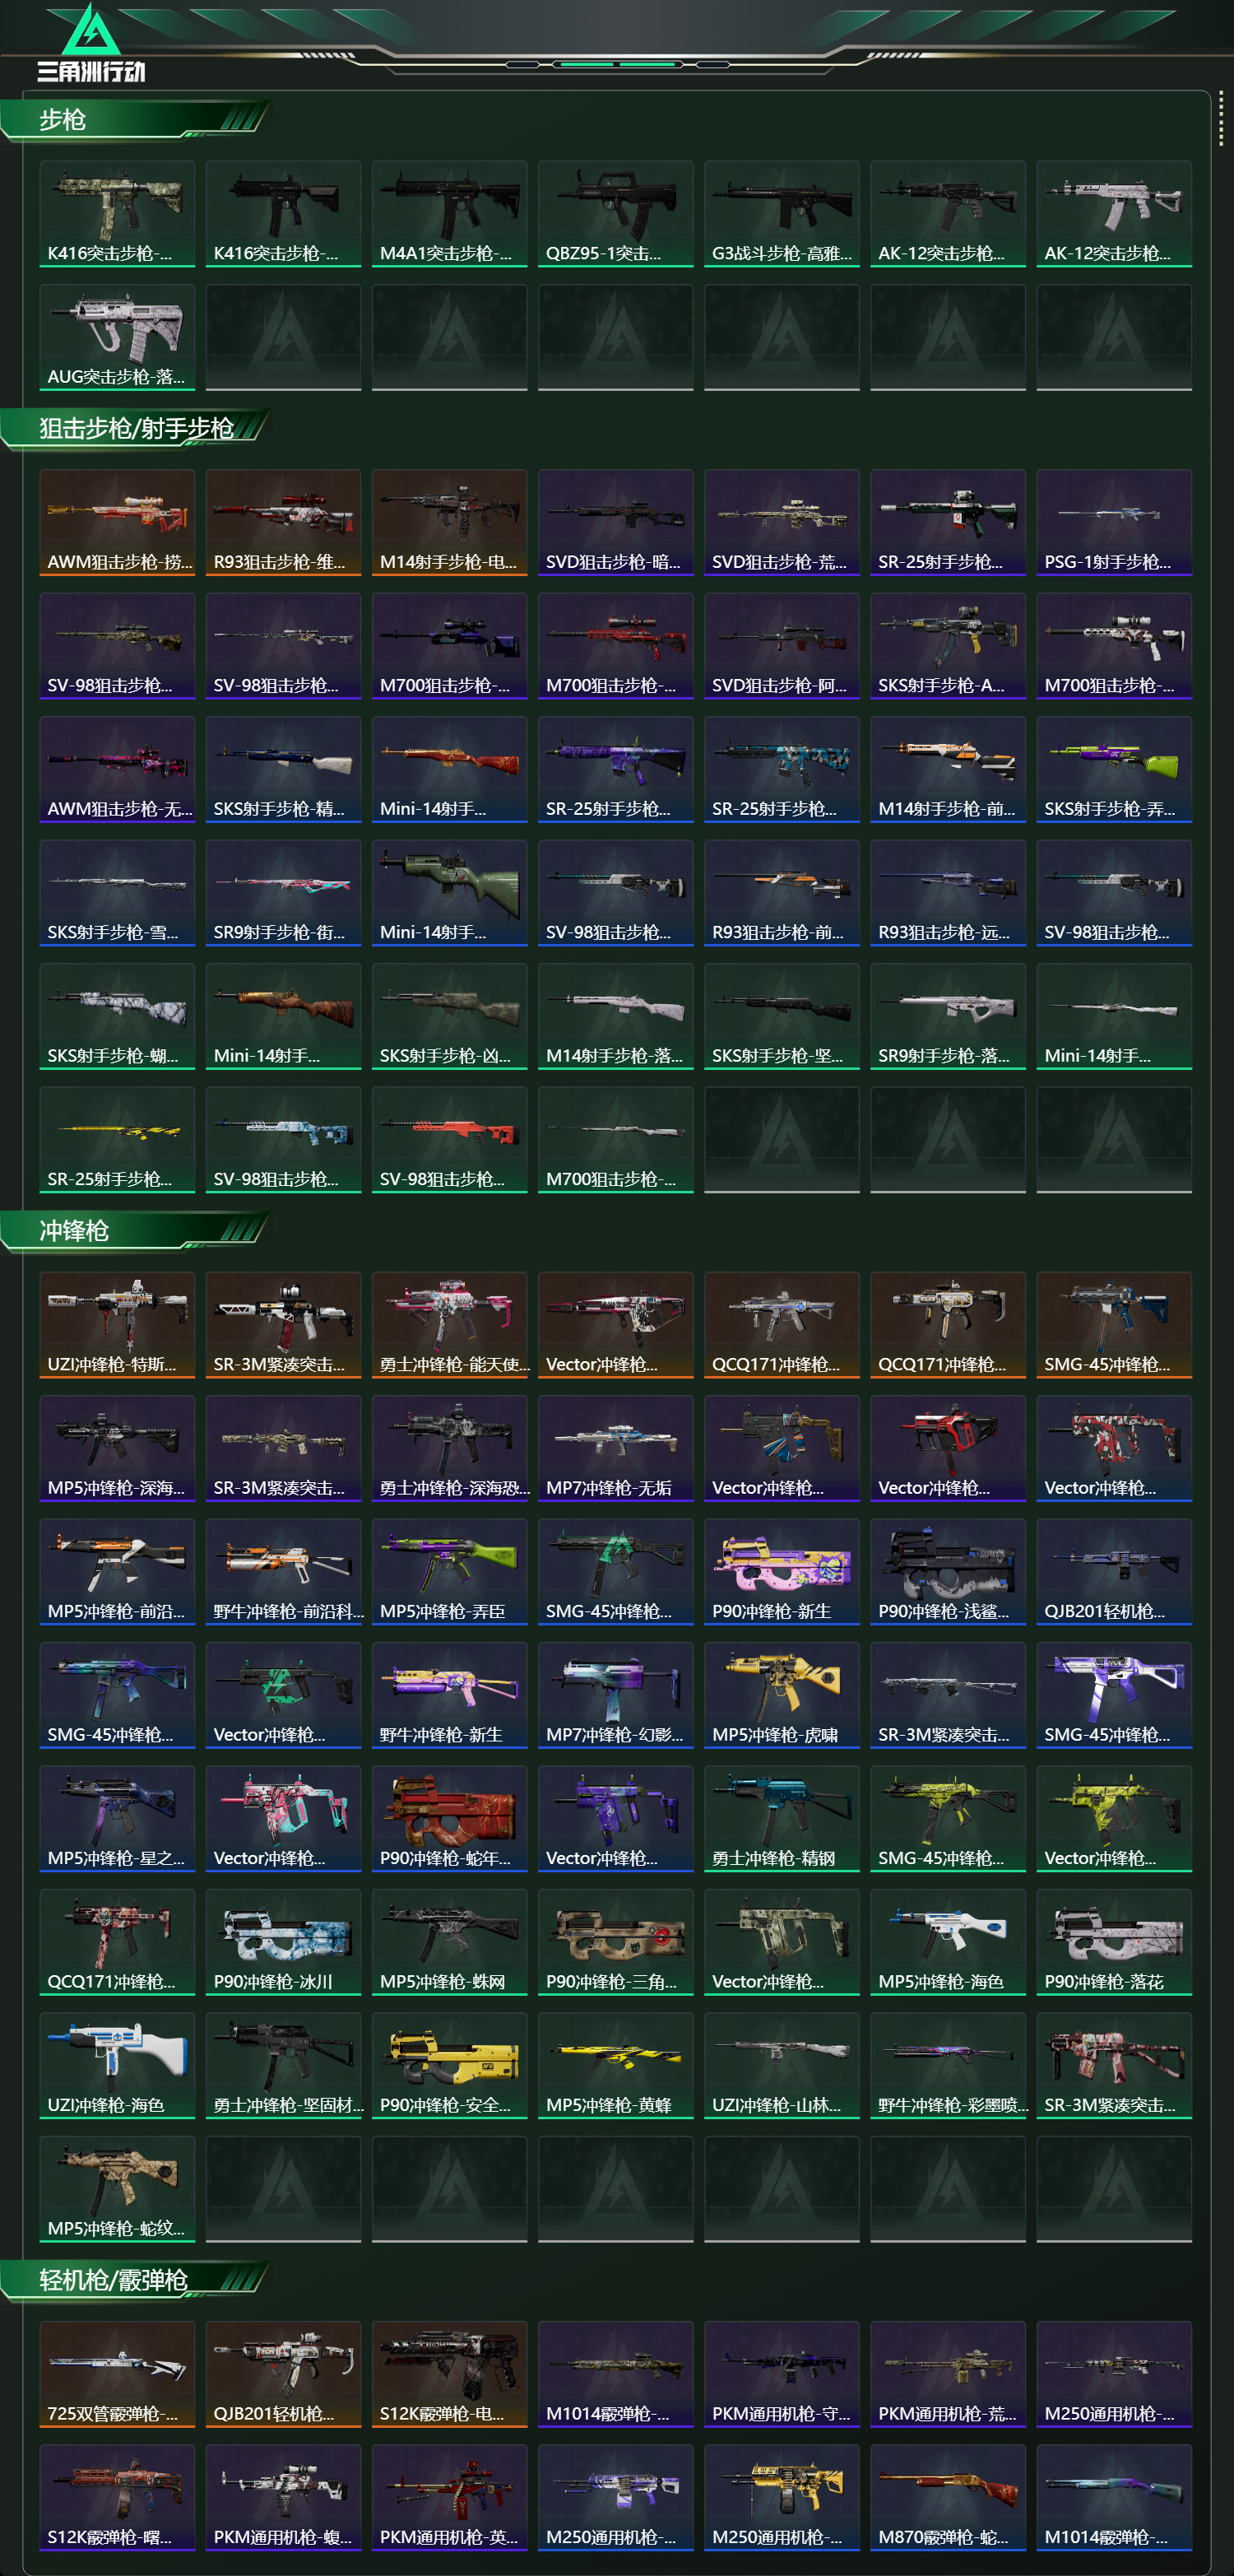Select the PSG-1射手步枪 skin tile
The image size is (1234, 2576).
point(1114,523)
